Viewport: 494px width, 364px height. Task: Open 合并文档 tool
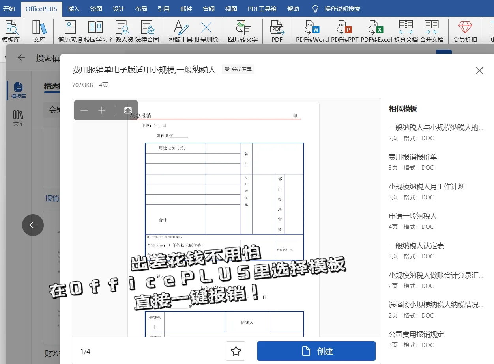432,31
